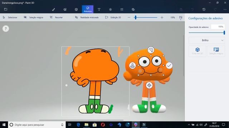This screenshot has width=229, height=128.
Task: Click Seleção mágica in the sidebar
Action: [x=216, y=51]
